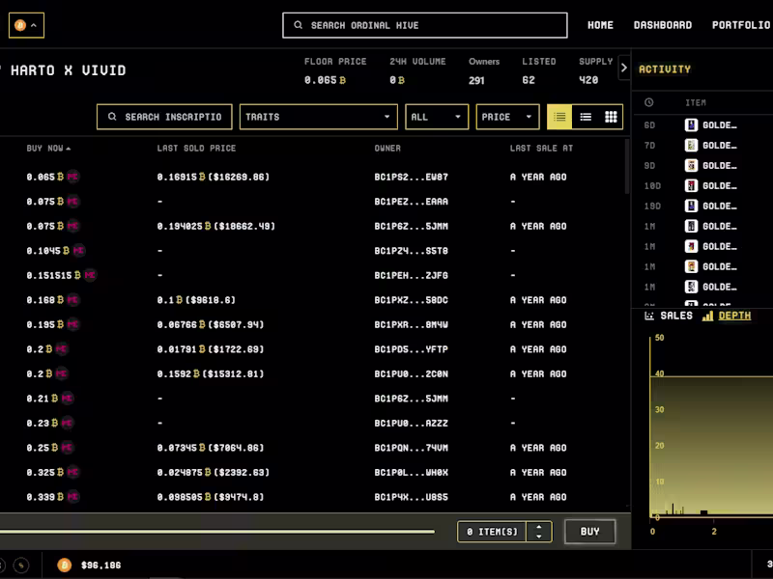Open the Price sort dropdown
The image size is (773, 579).
pyautogui.click(x=507, y=117)
